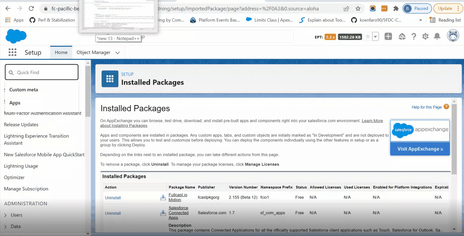Show more bookmarks chevron
The width and height of the screenshot is (464, 236).
pyautogui.click(x=421, y=20)
